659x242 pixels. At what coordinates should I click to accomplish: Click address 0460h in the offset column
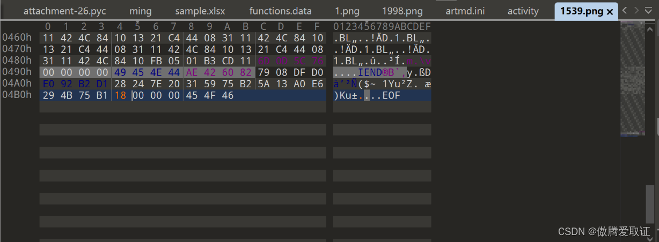point(17,37)
